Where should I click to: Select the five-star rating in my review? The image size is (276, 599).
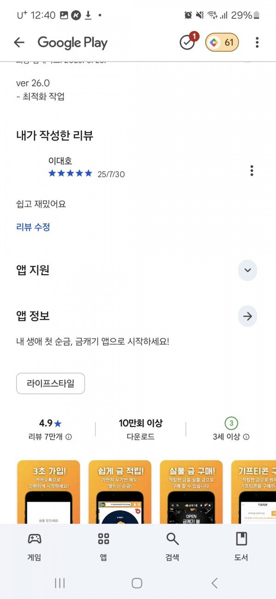tap(70, 173)
